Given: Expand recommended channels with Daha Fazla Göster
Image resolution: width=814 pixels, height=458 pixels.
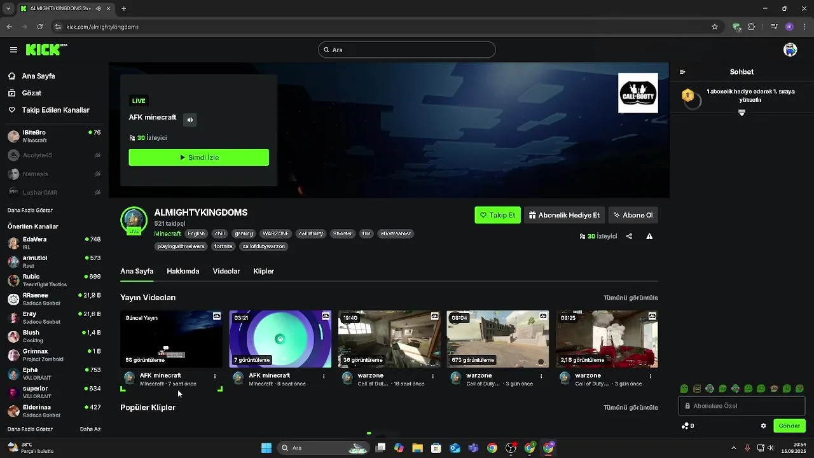Looking at the screenshot, I should [30, 429].
